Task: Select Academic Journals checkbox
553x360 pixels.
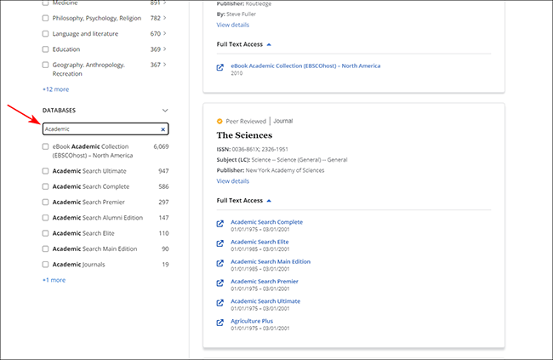Action: [x=45, y=264]
